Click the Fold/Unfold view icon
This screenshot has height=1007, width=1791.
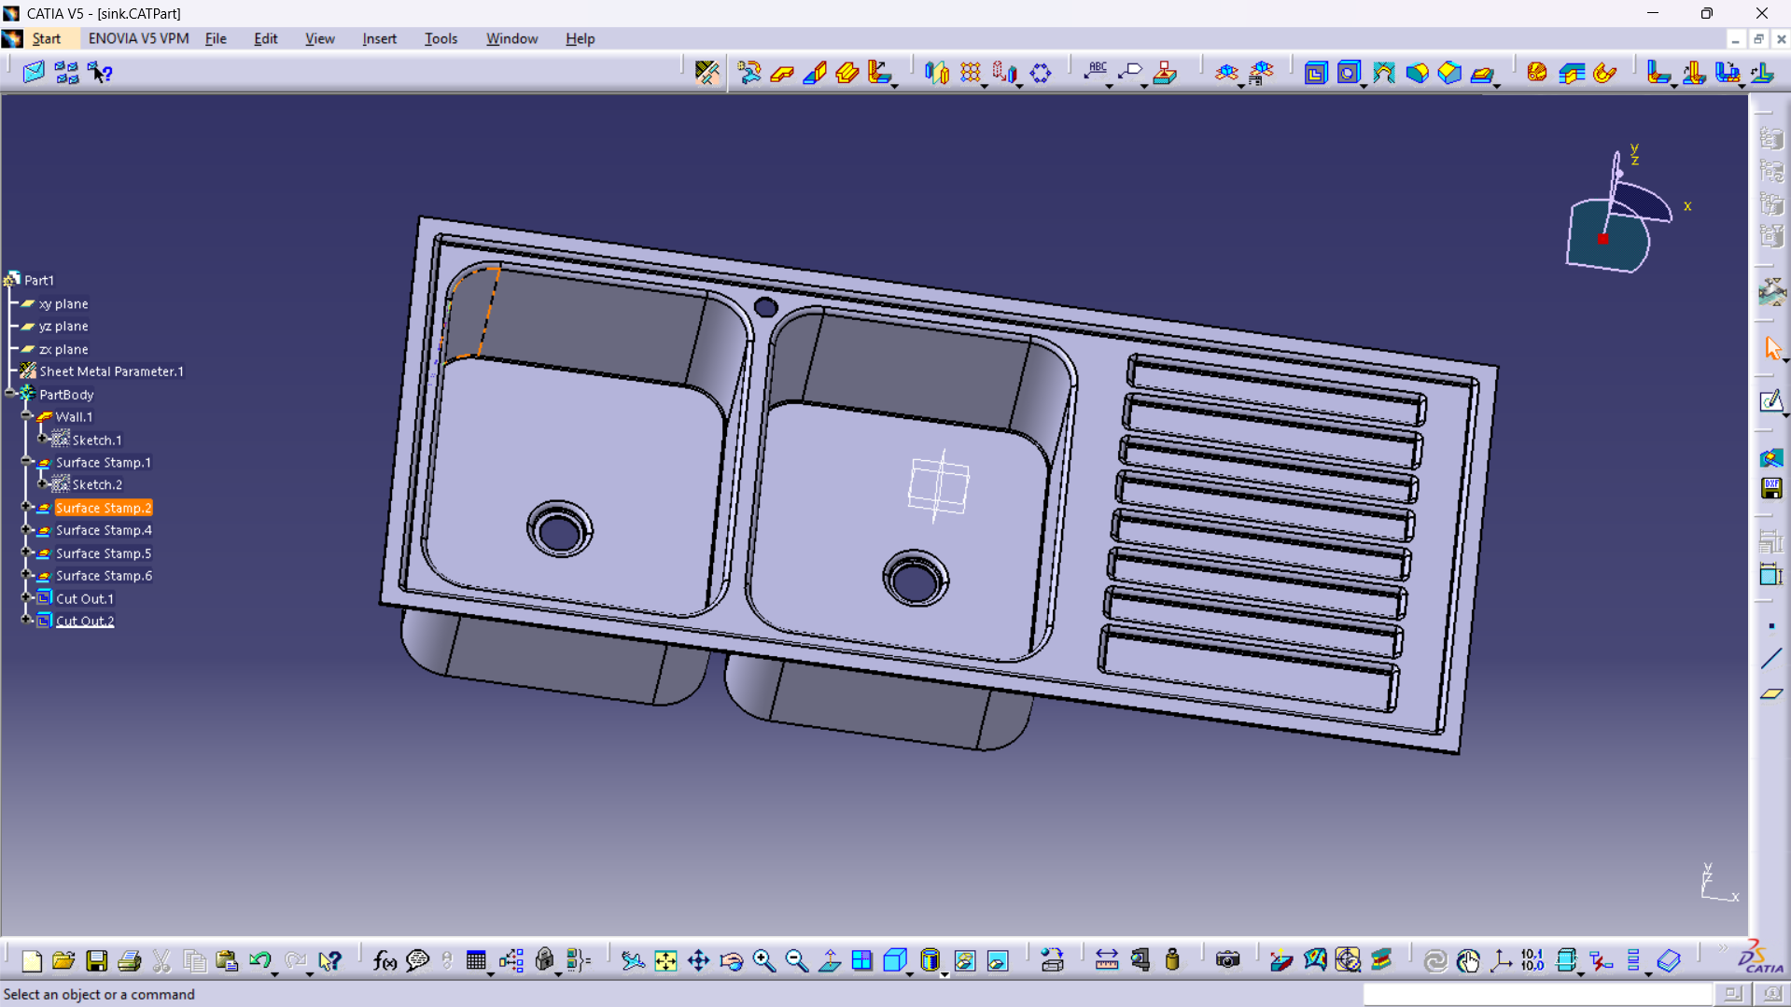click(1226, 73)
